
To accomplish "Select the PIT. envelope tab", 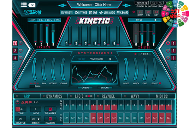I will [x=58, y=20].
